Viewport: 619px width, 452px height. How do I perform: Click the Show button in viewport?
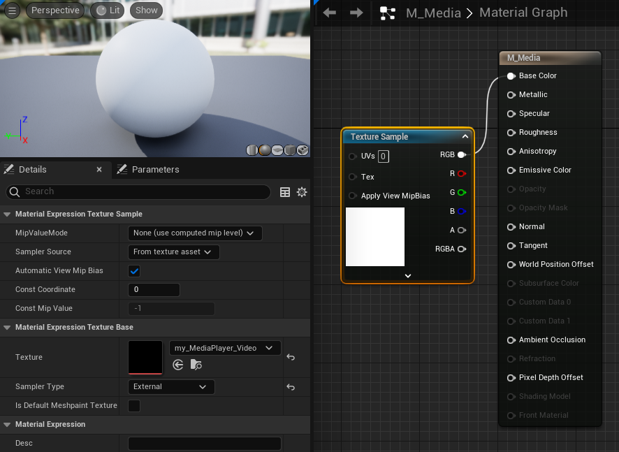coord(147,10)
